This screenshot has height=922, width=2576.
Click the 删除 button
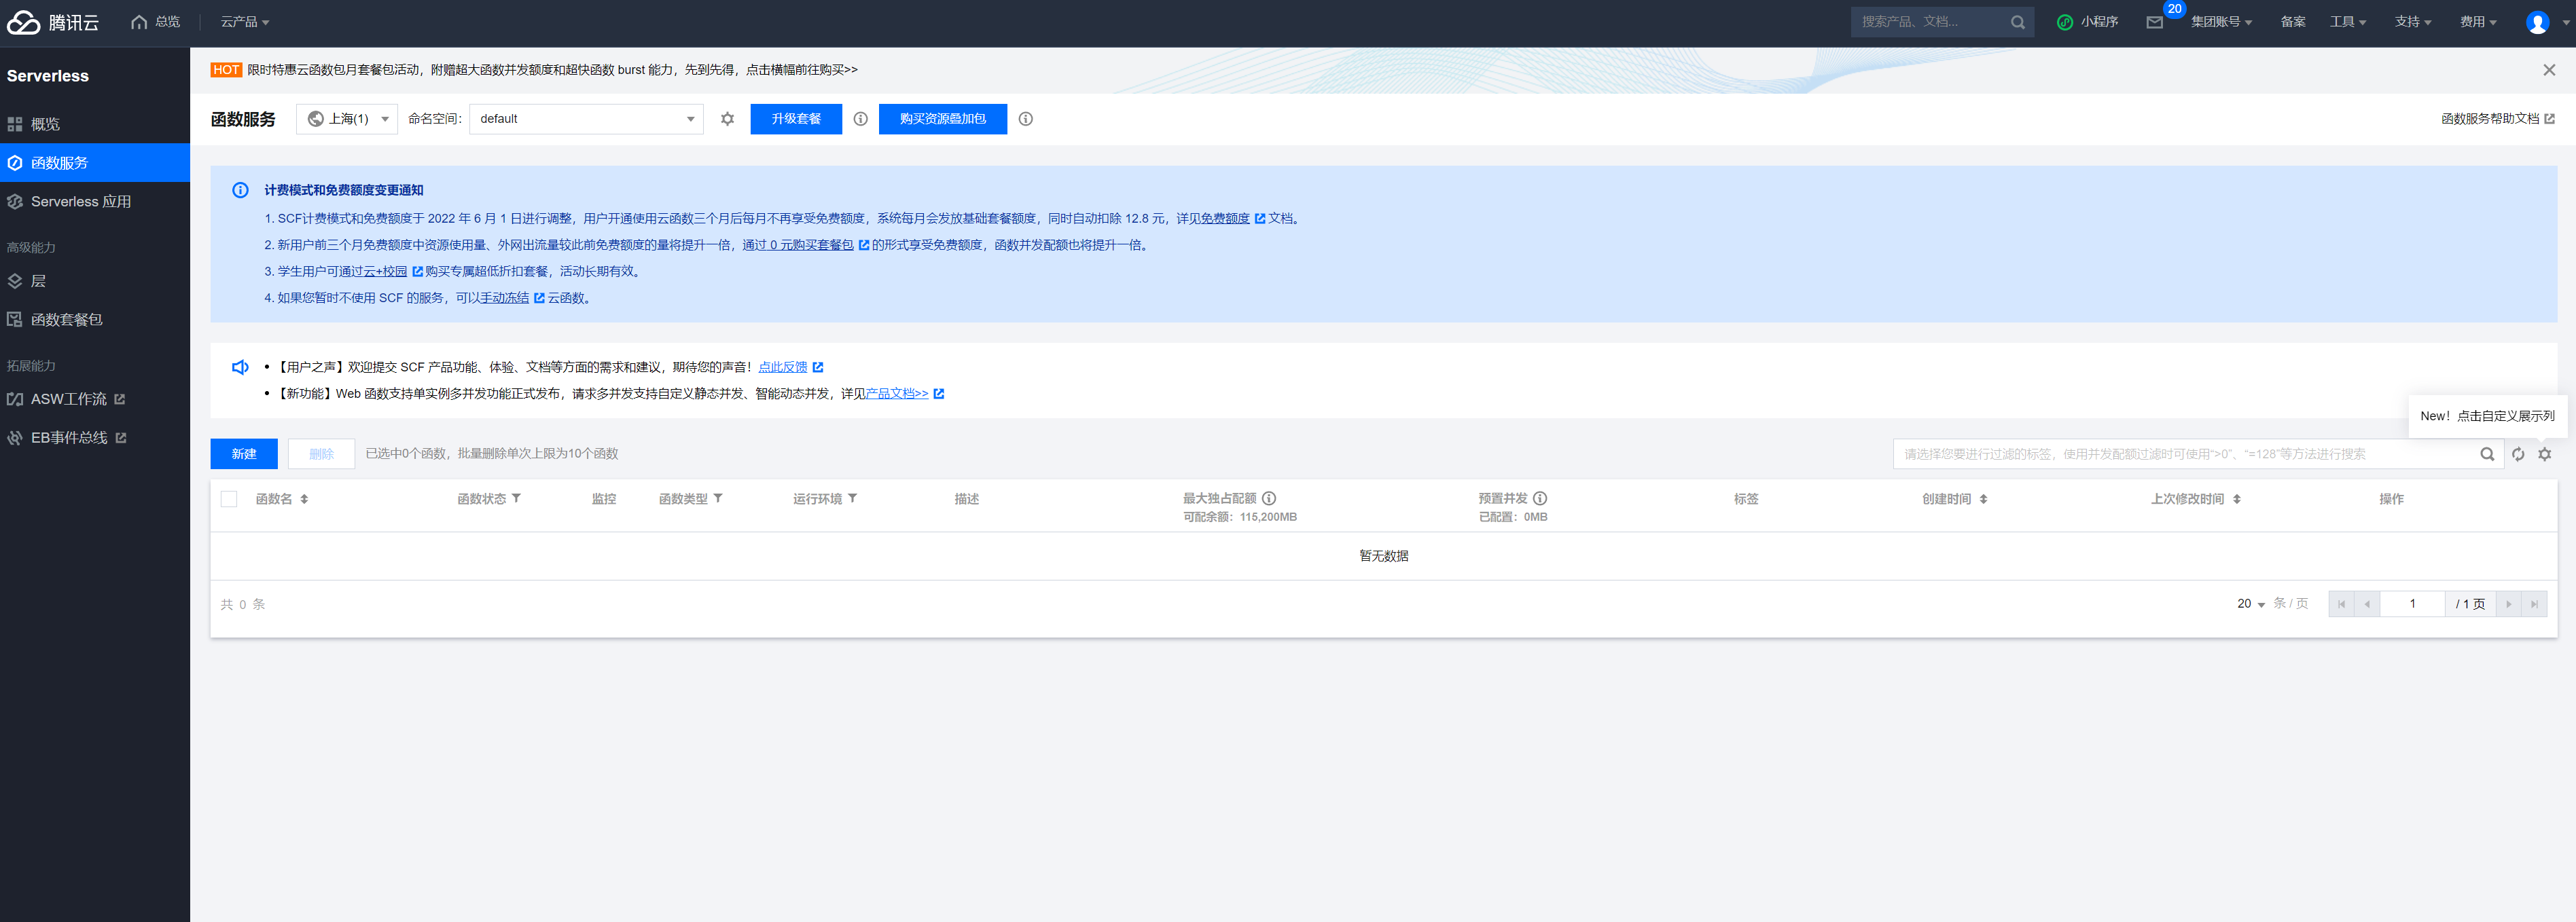pyautogui.click(x=321, y=454)
